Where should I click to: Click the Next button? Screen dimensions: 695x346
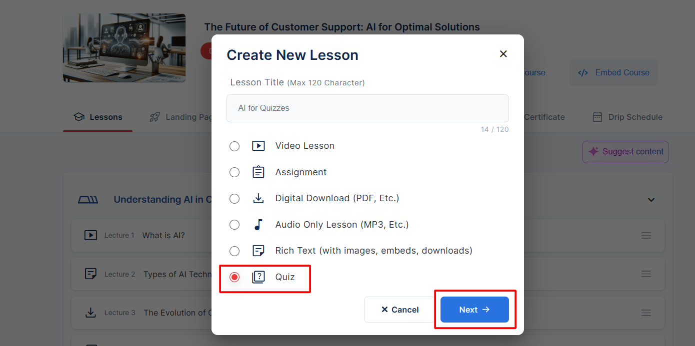click(474, 310)
